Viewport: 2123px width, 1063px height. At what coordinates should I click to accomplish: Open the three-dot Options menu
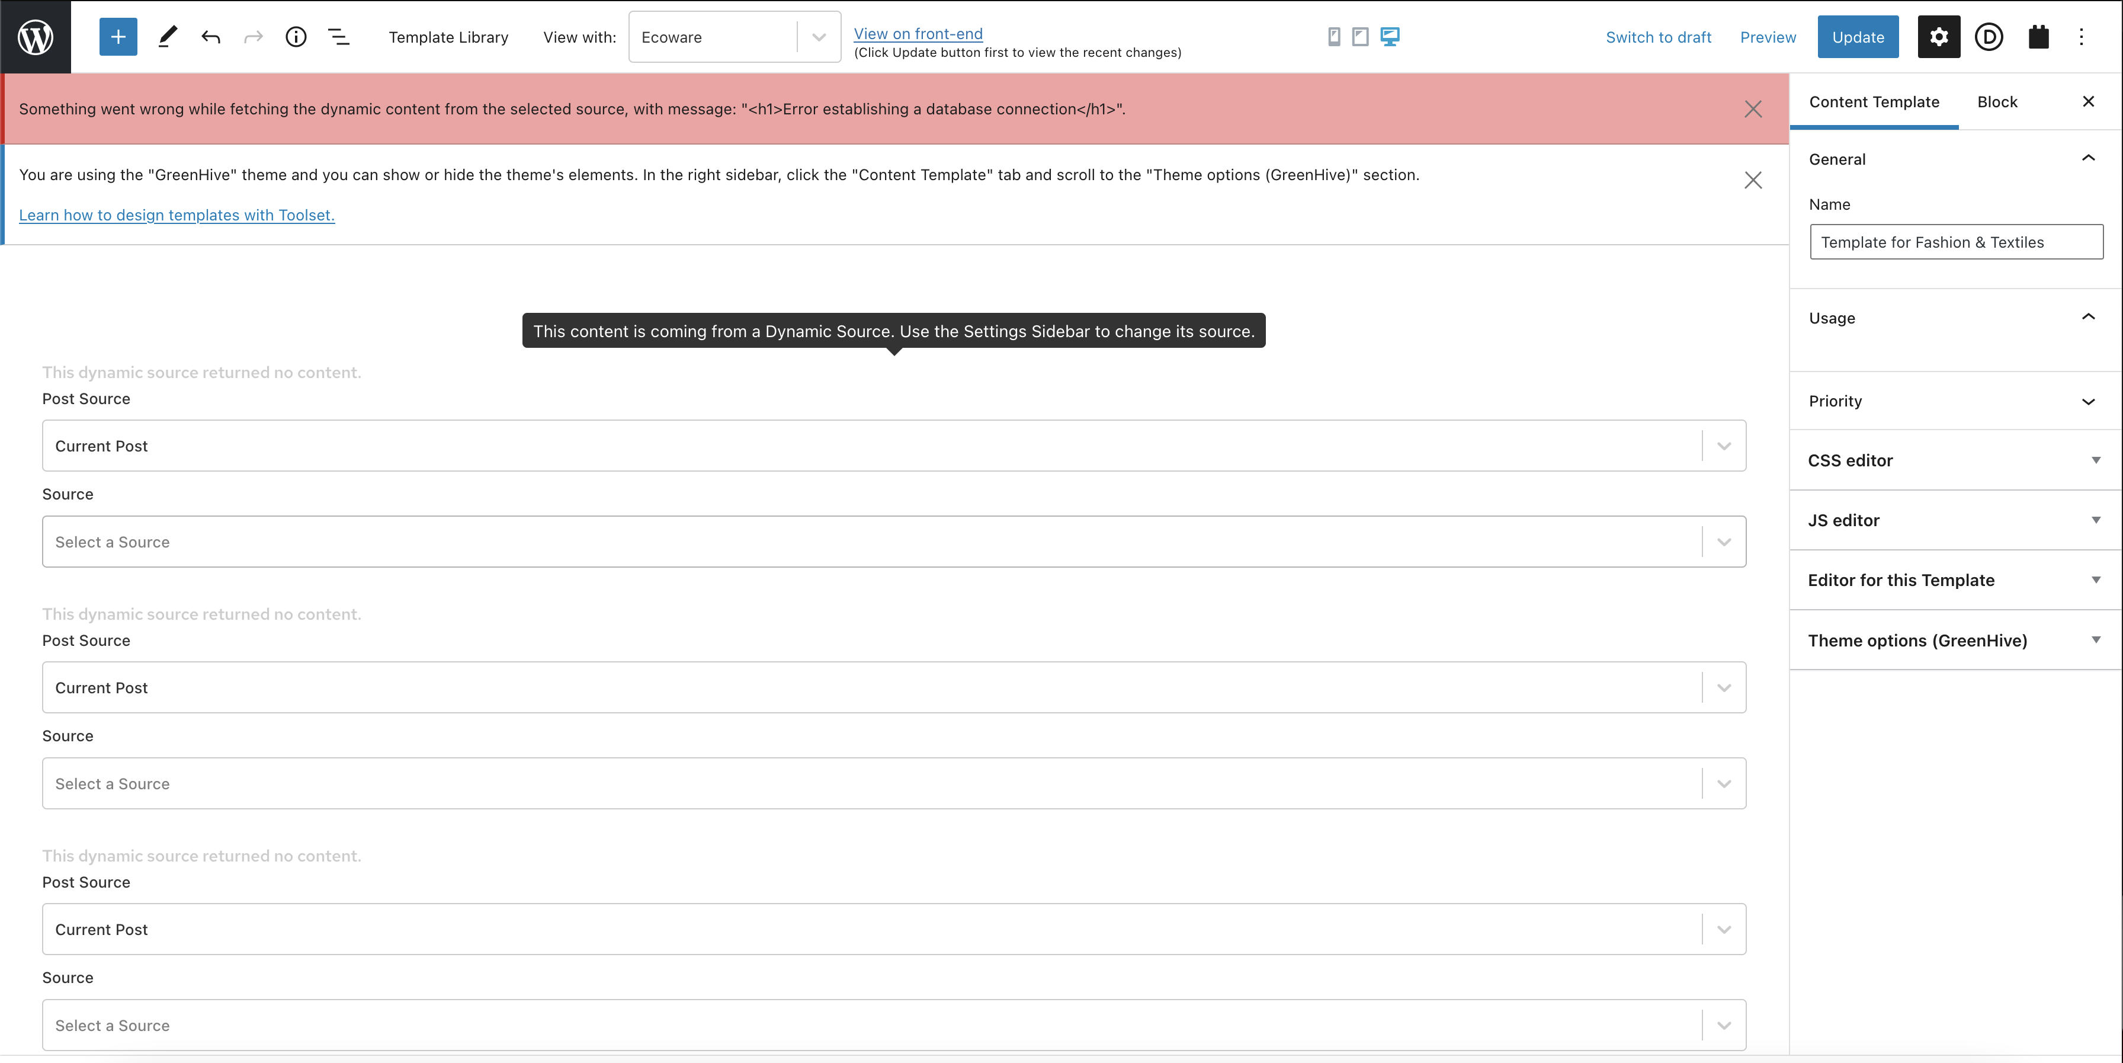(x=2081, y=37)
